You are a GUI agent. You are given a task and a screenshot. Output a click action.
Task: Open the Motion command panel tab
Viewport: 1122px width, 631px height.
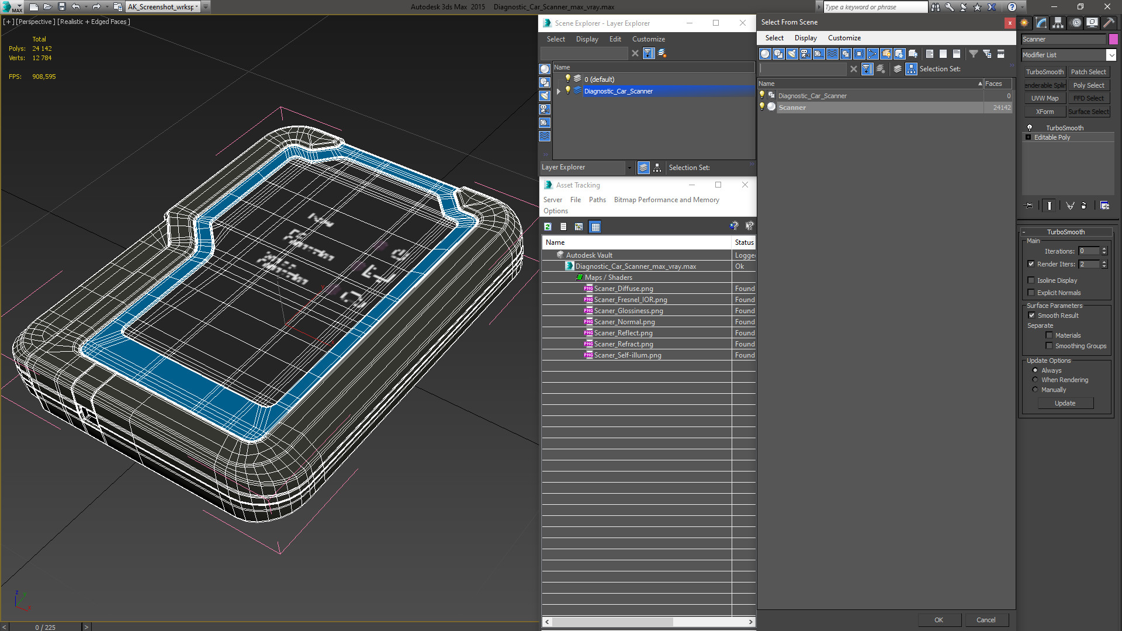pos(1076,23)
